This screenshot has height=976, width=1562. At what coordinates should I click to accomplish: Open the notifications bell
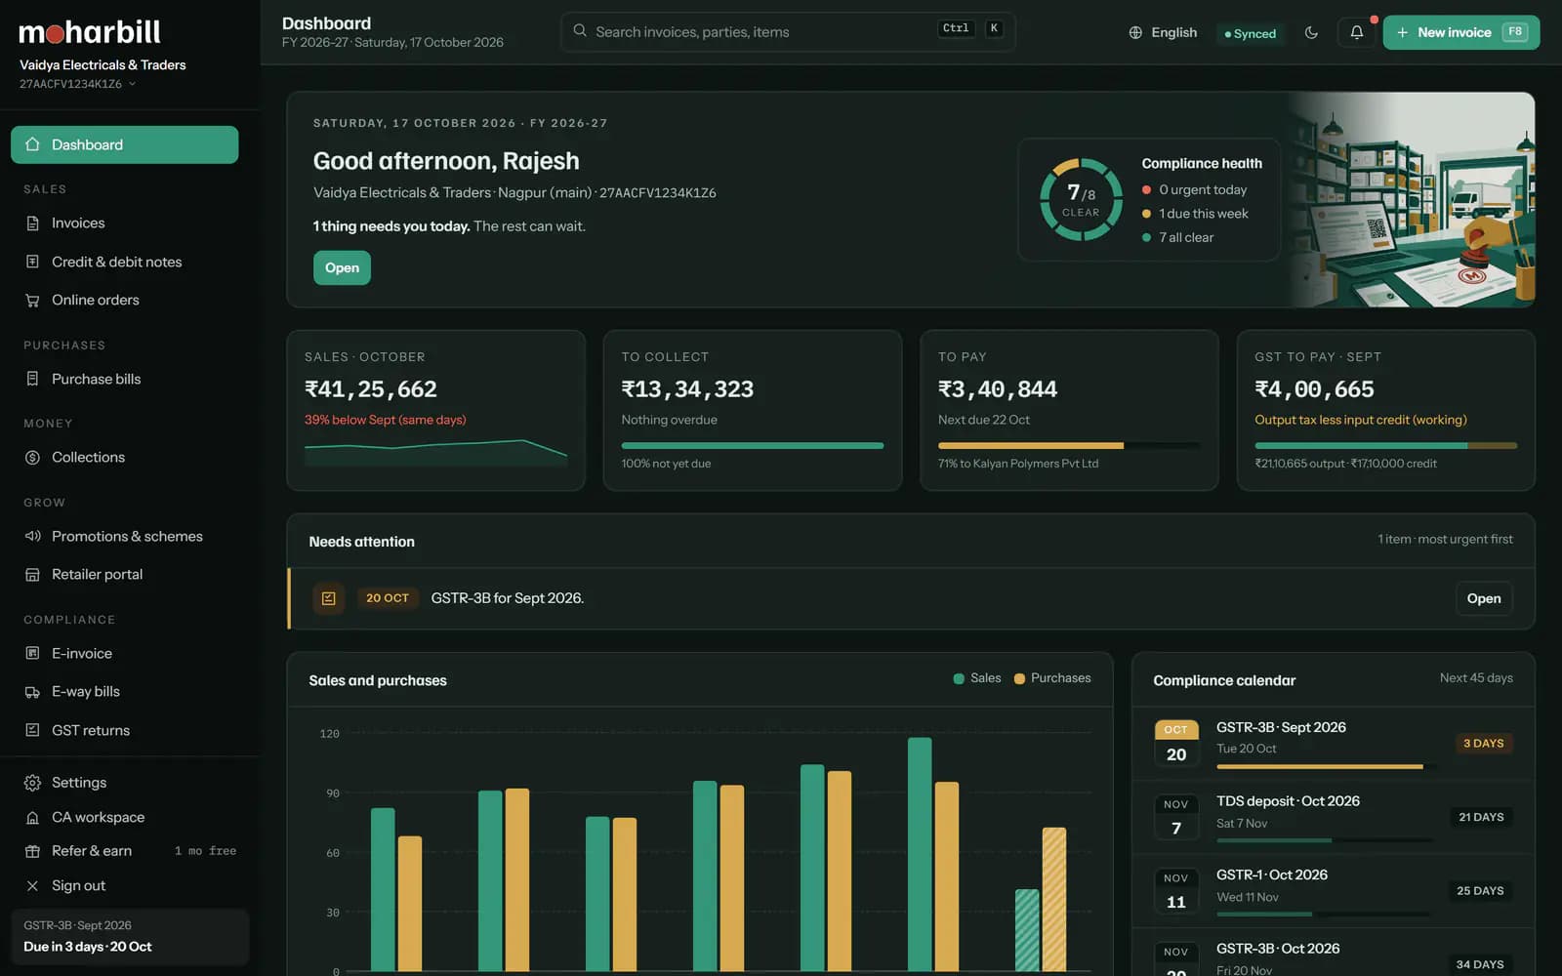pos(1356,32)
